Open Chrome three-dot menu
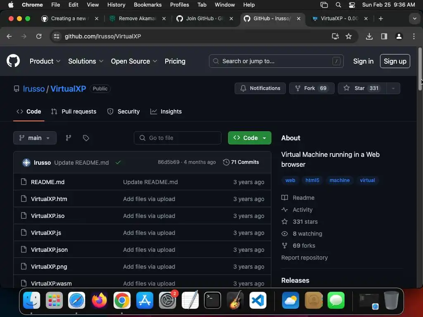 click(x=414, y=36)
